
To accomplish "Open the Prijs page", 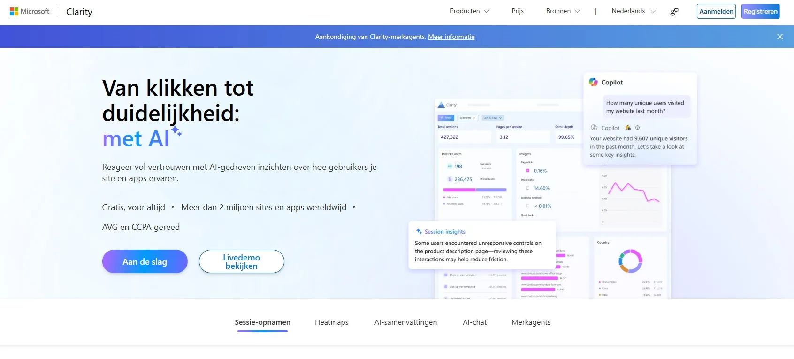I will coord(518,11).
